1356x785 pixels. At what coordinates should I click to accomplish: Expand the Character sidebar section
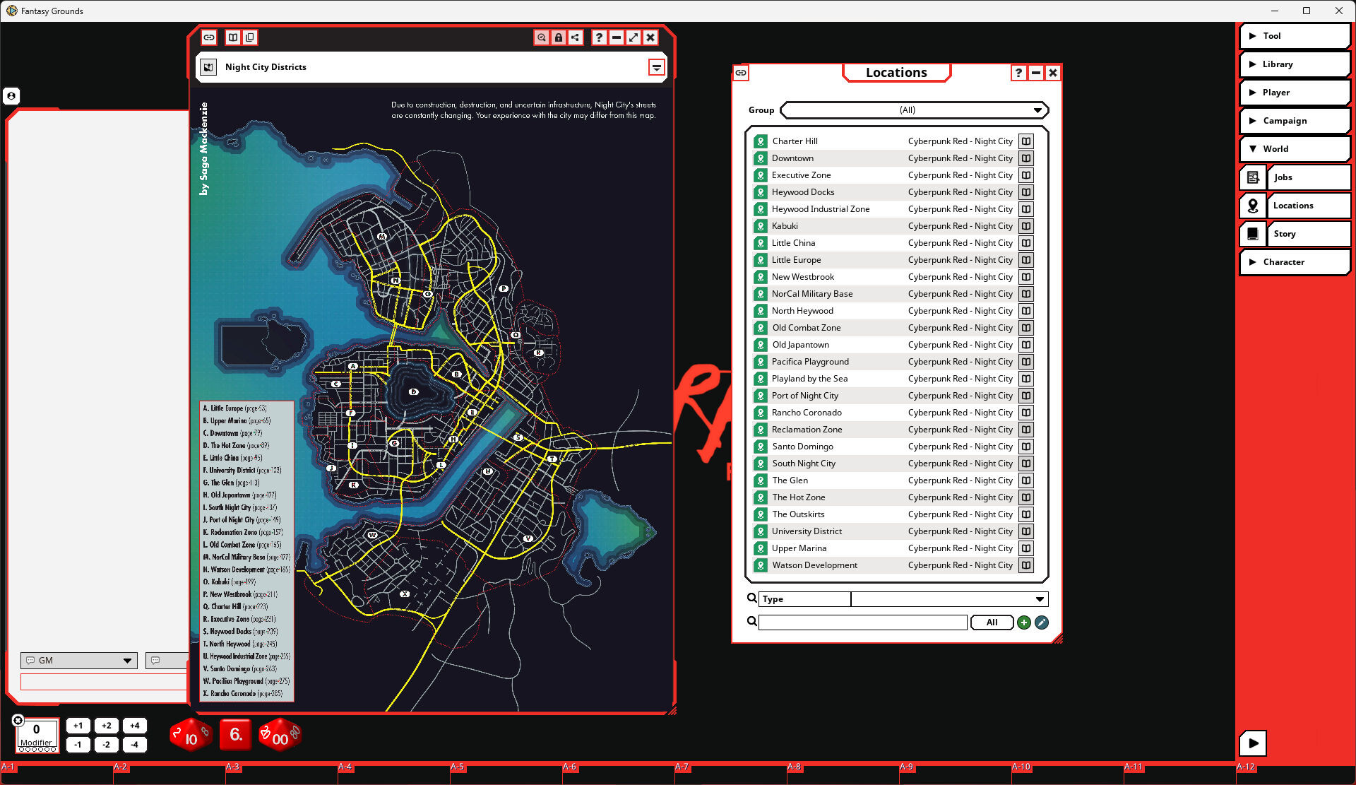coord(1295,262)
